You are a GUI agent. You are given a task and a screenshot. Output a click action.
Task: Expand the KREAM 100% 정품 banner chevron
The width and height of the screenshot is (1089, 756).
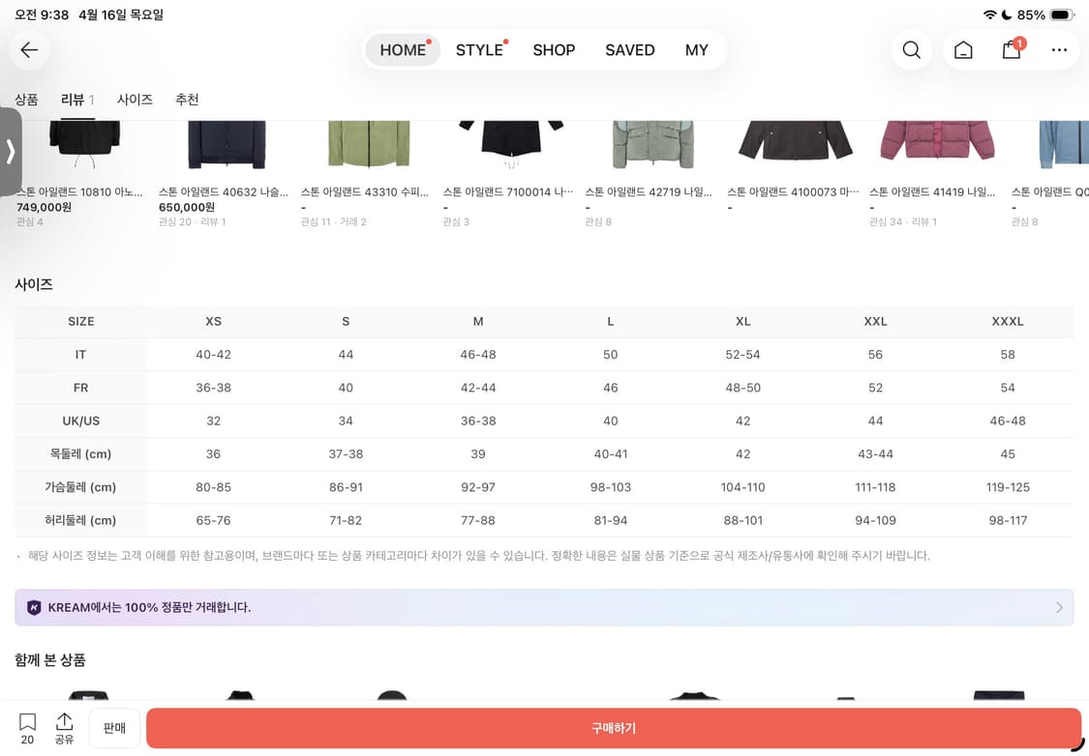click(x=1059, y=607)
